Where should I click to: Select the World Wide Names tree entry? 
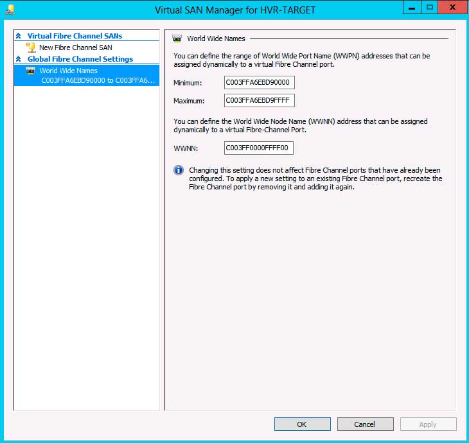coord(87,75)
